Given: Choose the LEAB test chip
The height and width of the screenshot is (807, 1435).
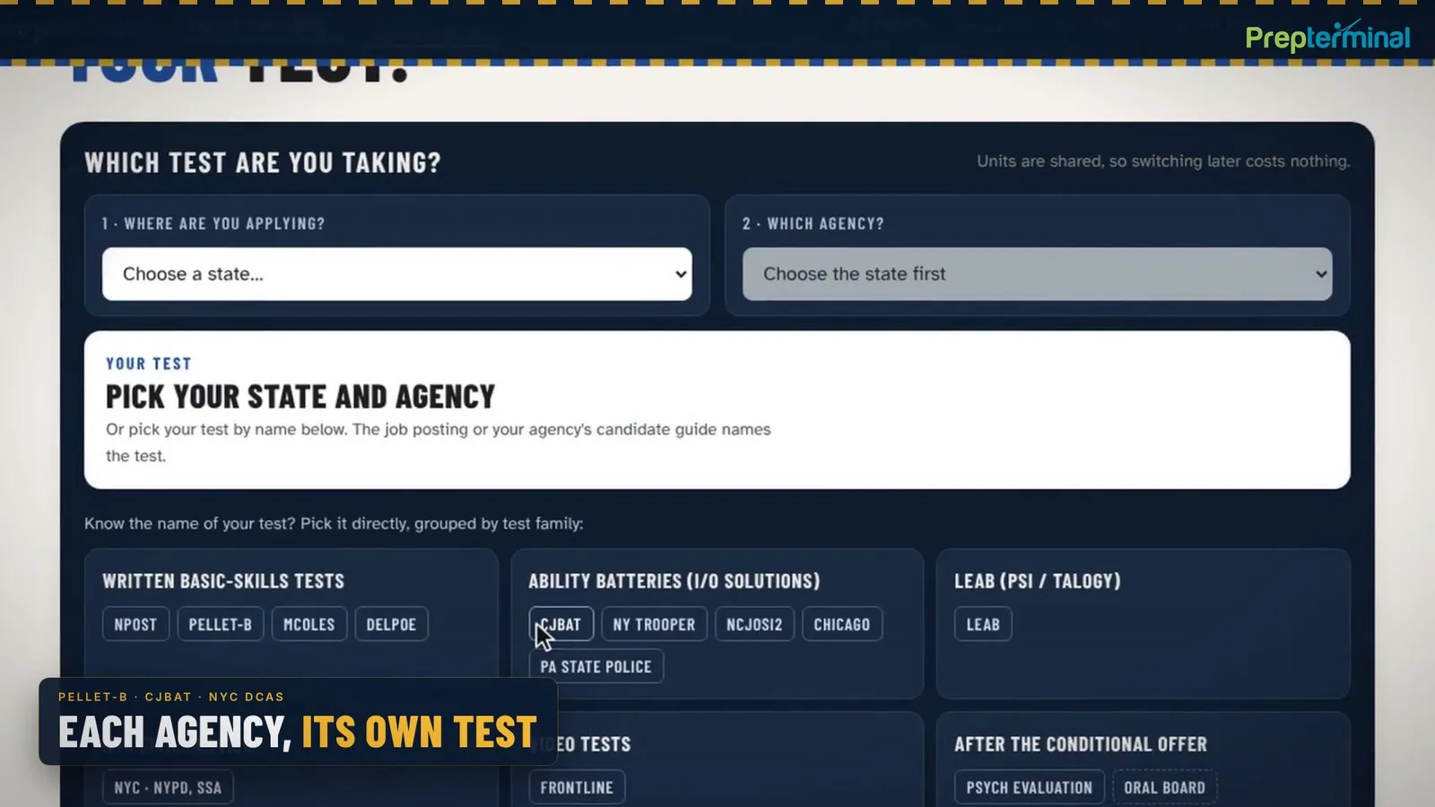Looking at the screenshot, I should click(x=983, y=624).
